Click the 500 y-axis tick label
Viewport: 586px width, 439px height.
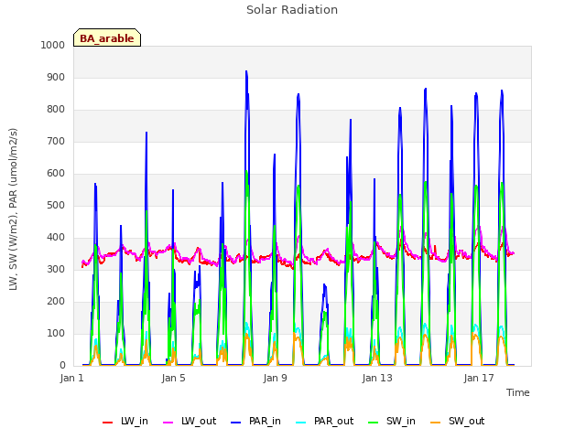point(56,205)
